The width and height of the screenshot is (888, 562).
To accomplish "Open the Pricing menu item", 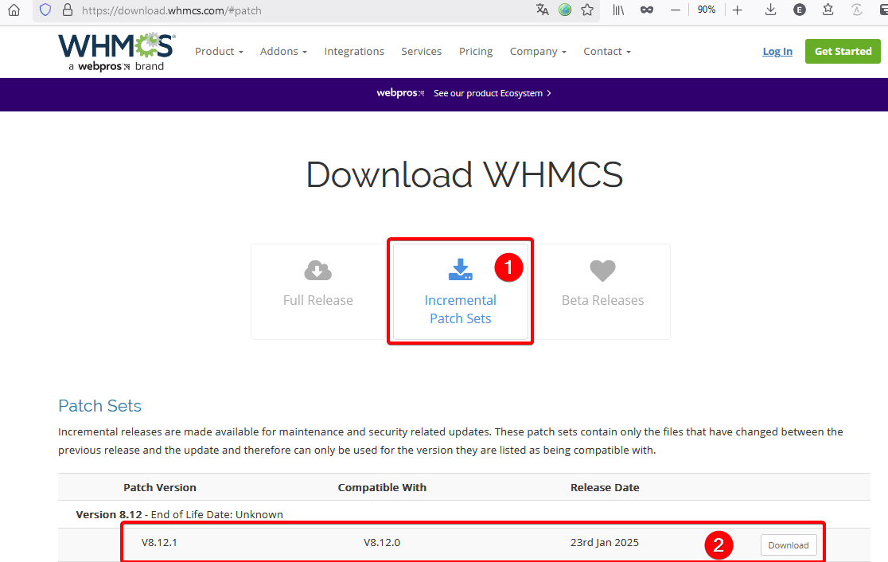I will (476, 52).
